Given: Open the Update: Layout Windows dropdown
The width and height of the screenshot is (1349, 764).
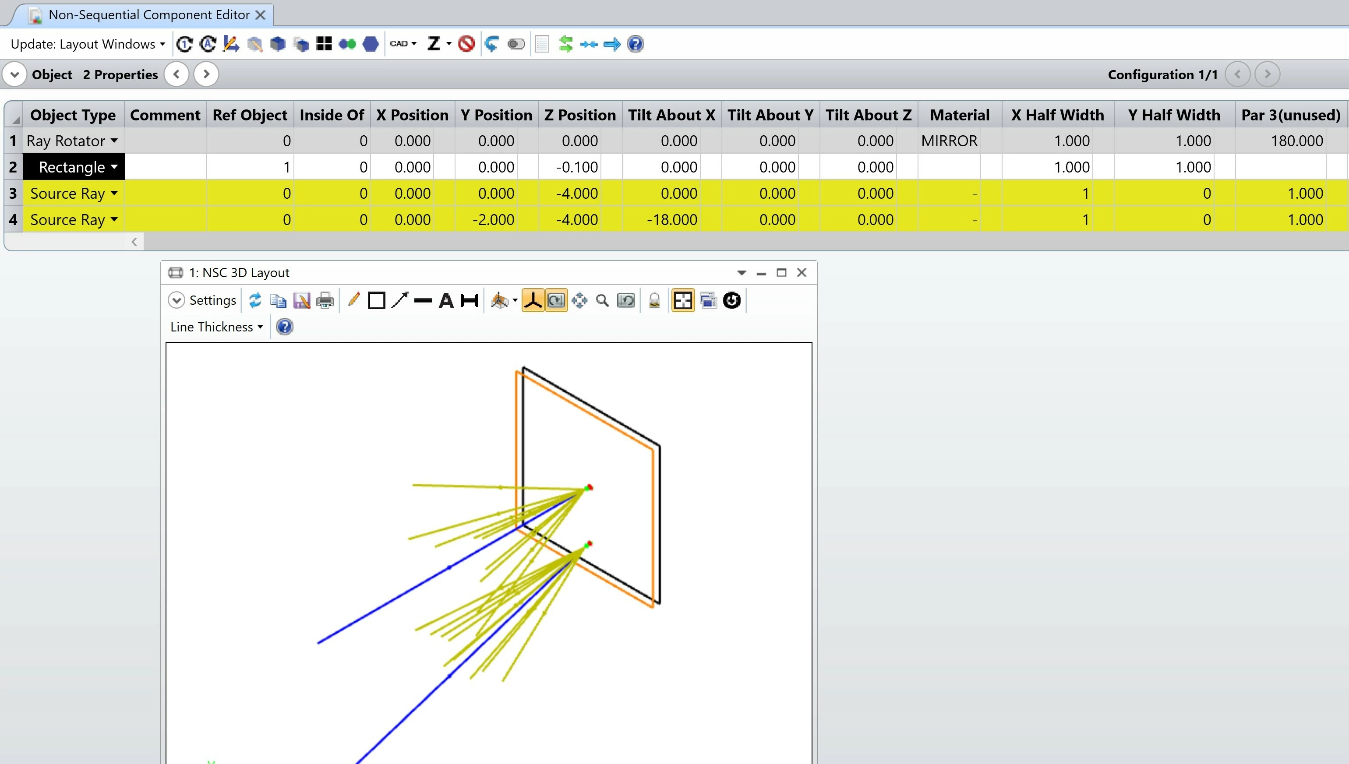Looking at the screenshot, I should click(88, 44).
